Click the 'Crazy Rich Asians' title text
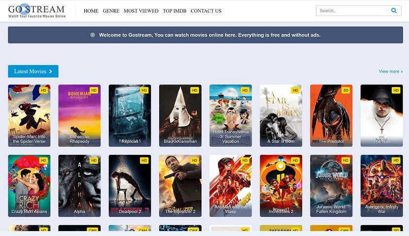This screenshot has width=409, height=236. 29,211
